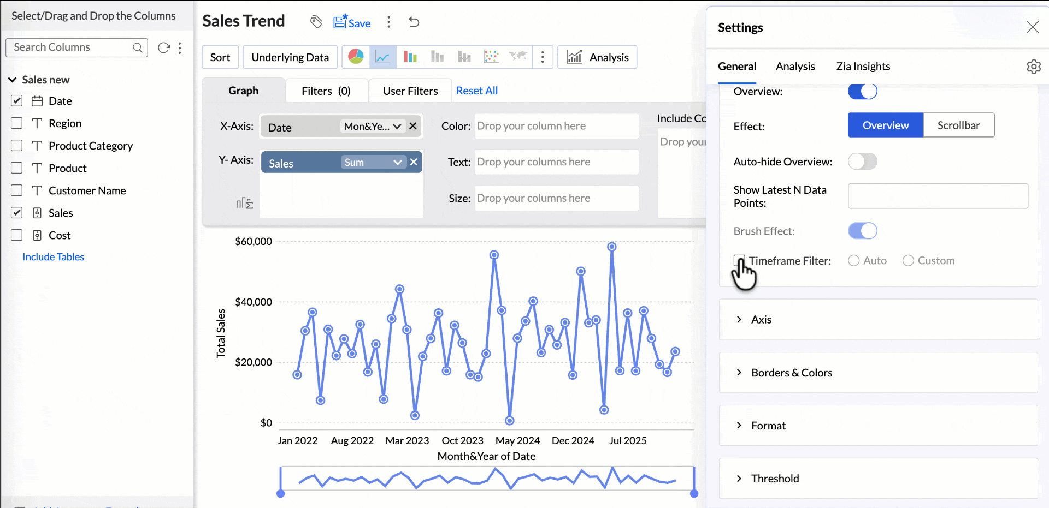Enable the Timeframe Filter checkbox

tap(739, 260)
